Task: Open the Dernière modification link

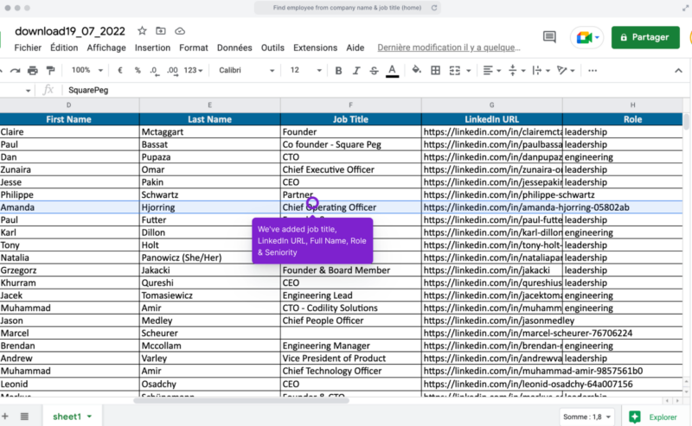Action: (x=449, y=48)
